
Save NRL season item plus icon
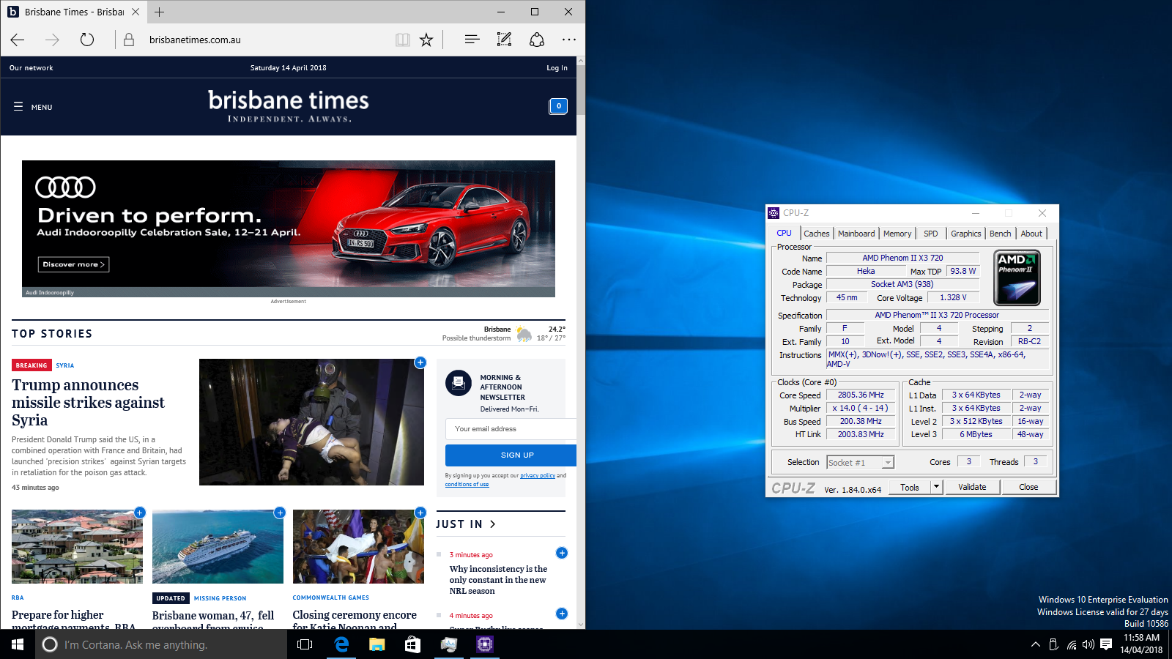[x=562, y=553]
